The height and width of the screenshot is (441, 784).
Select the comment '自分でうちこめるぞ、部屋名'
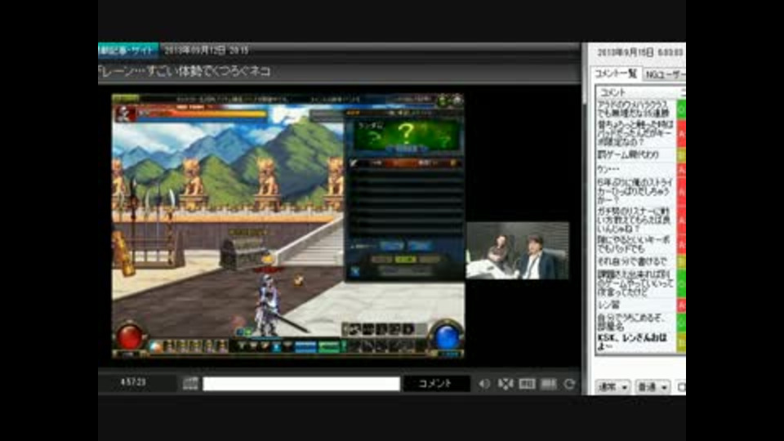pos(636,322)
